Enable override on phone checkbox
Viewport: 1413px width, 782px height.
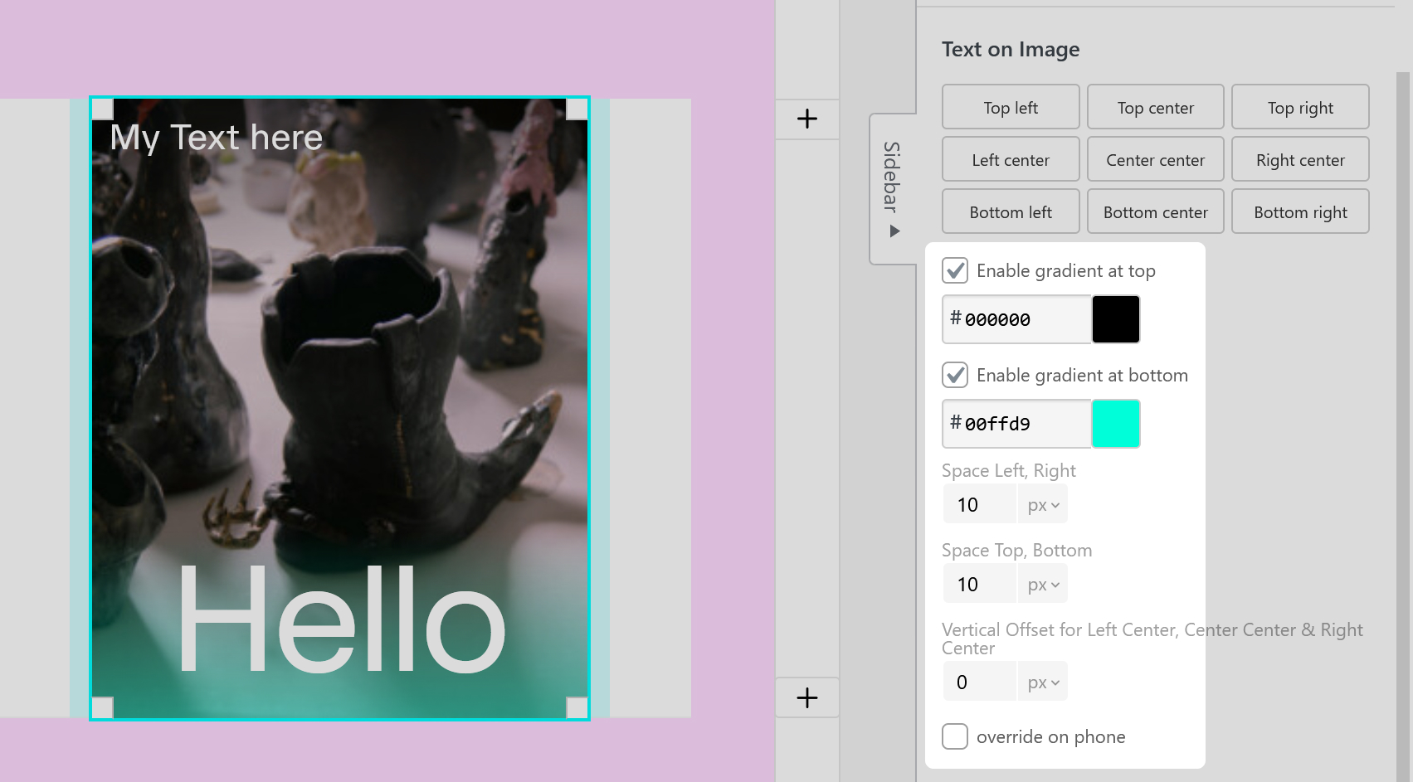coord(955,736)
